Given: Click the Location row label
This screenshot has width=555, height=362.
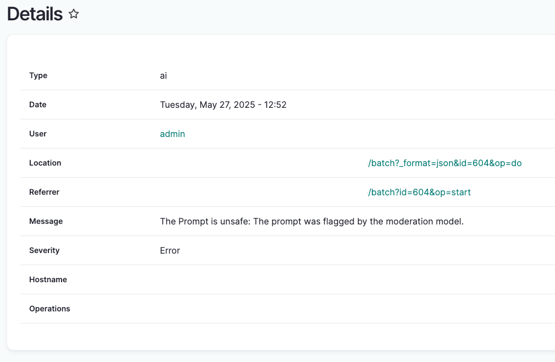Looking at the screenshot, I should point(45,163).
